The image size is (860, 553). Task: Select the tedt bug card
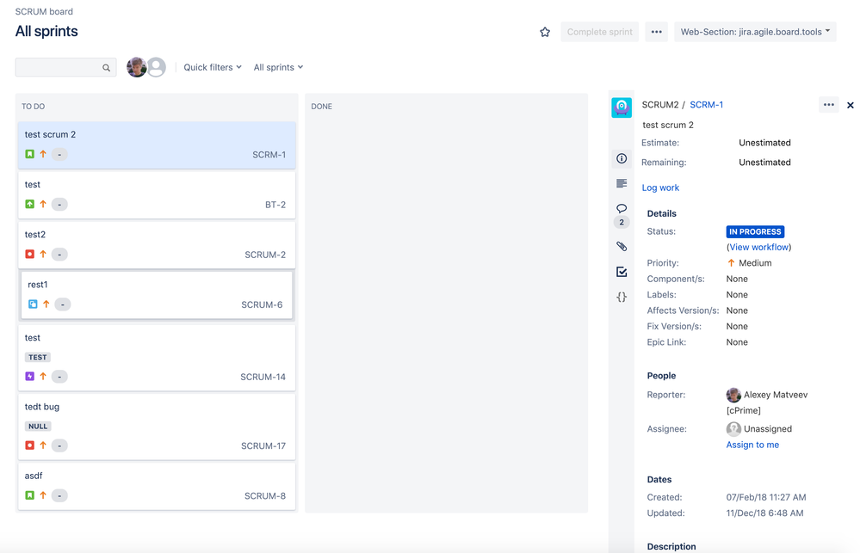click(157, 426)
